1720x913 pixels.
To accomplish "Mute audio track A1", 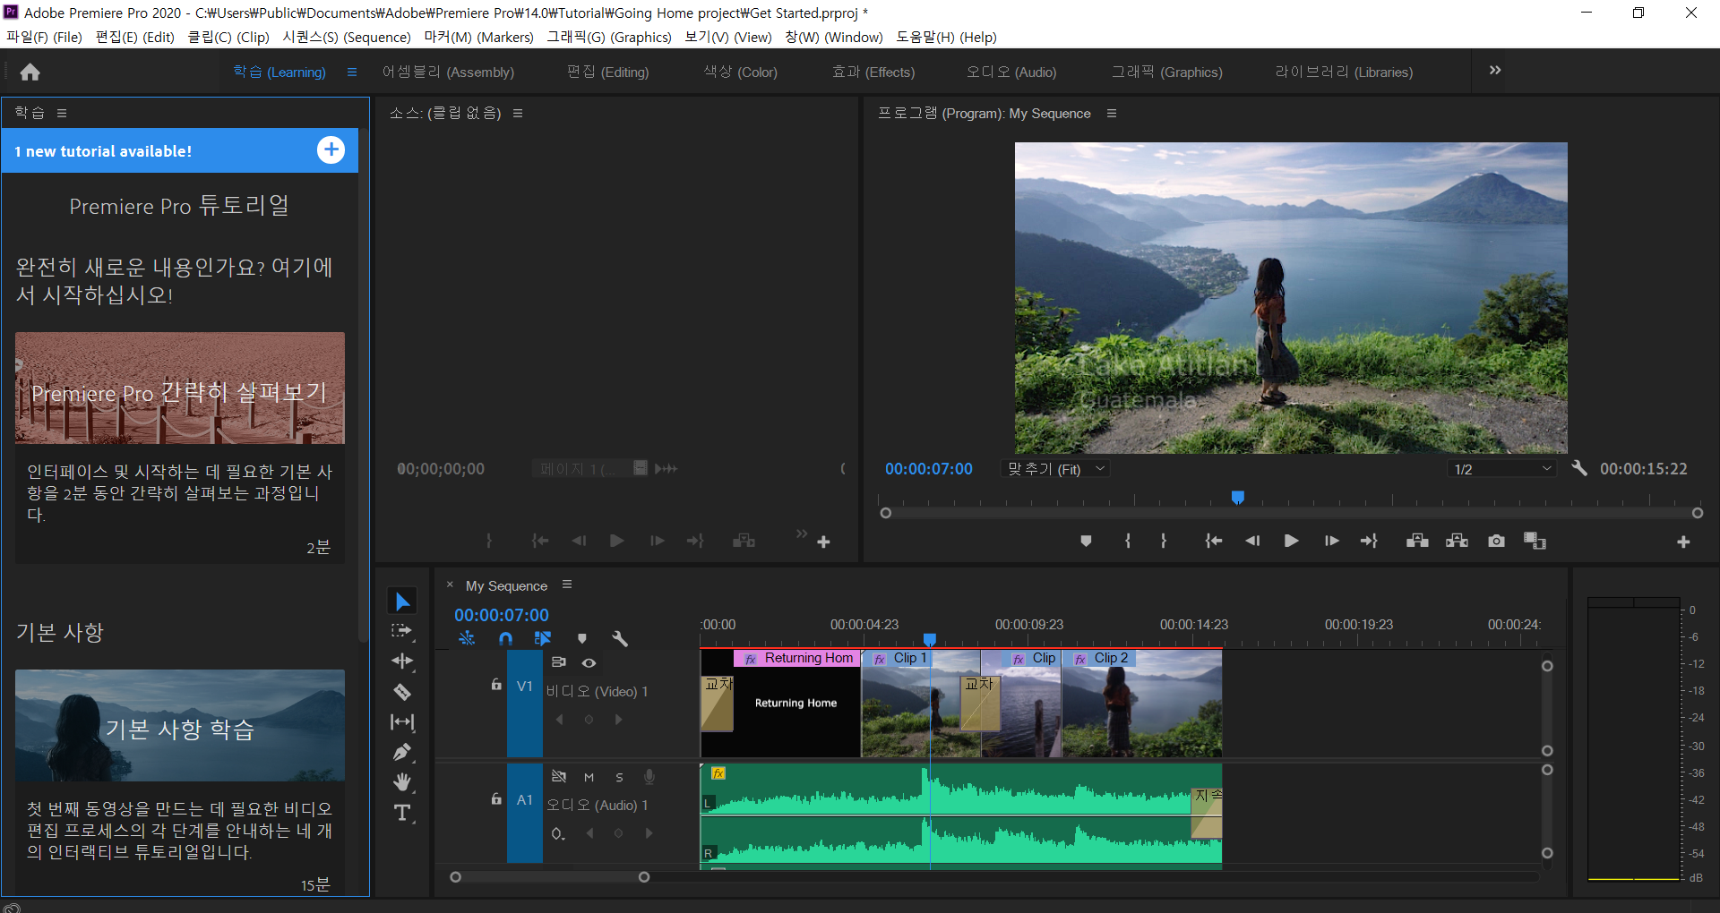I will (589, 777).
